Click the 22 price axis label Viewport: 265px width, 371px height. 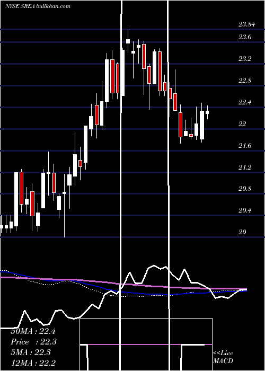pos(242,124)
